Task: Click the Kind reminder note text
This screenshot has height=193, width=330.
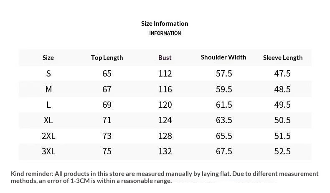Action: point(165,177)
